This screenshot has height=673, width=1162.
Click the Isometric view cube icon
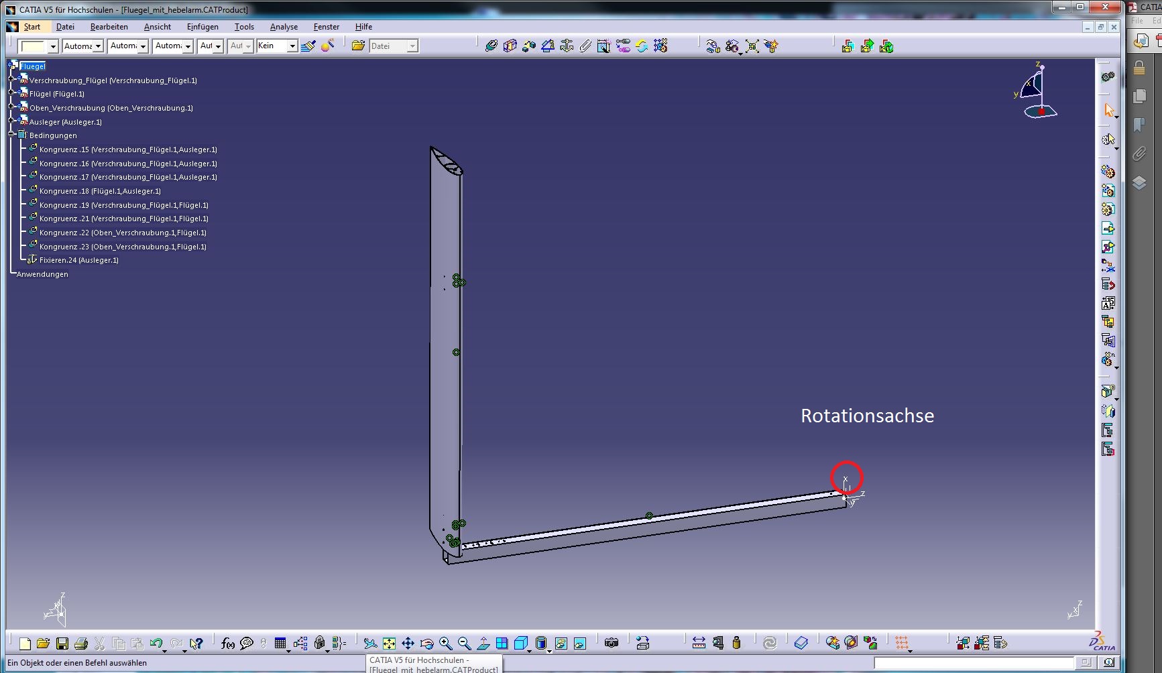coord(521,644)
